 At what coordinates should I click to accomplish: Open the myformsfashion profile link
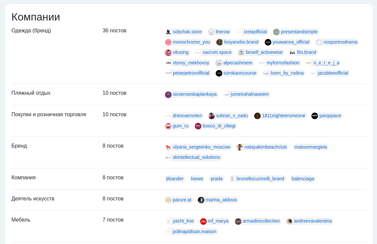coord(283,63)
